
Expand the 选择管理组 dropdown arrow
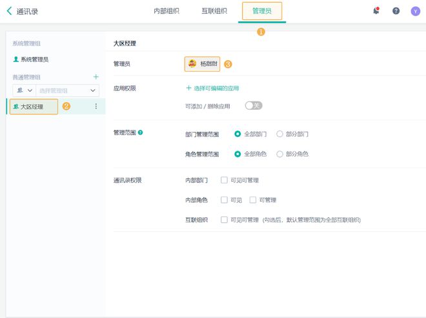(x=93, y=90)
